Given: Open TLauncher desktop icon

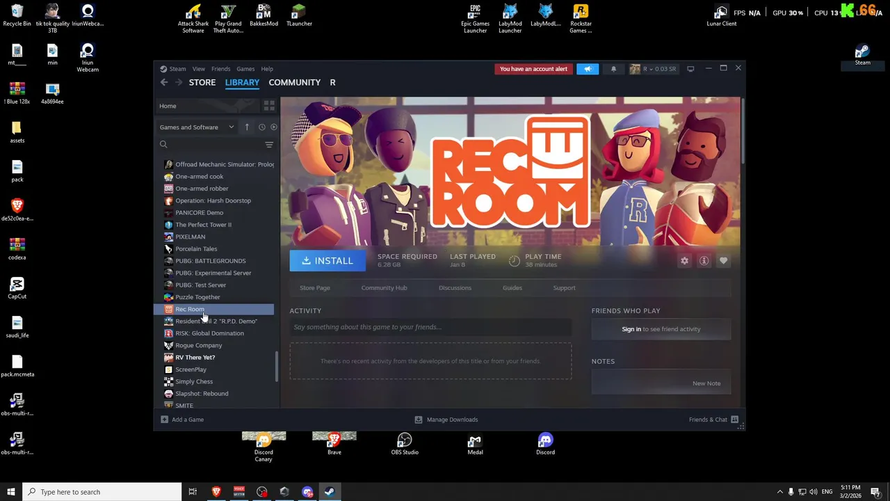Looking at the screenshot, I should point(299,15).
